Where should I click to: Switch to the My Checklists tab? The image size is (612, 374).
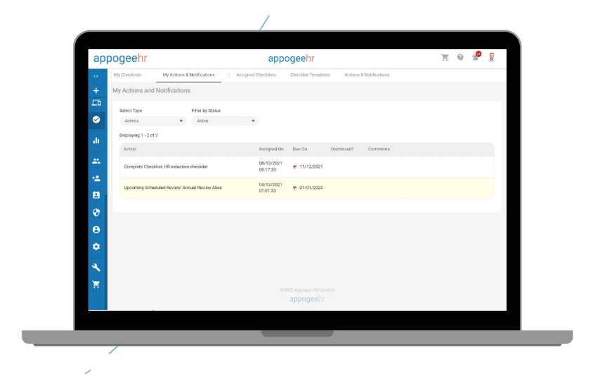[x=128, y=75]
